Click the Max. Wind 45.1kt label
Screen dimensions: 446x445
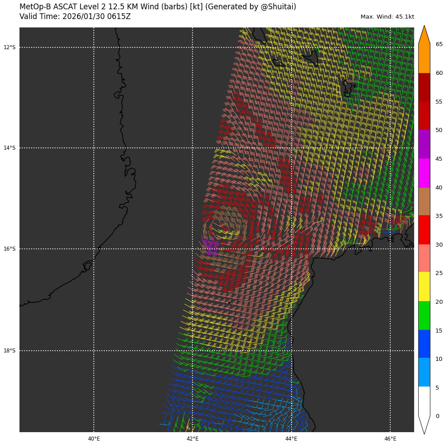coord(387,17)
